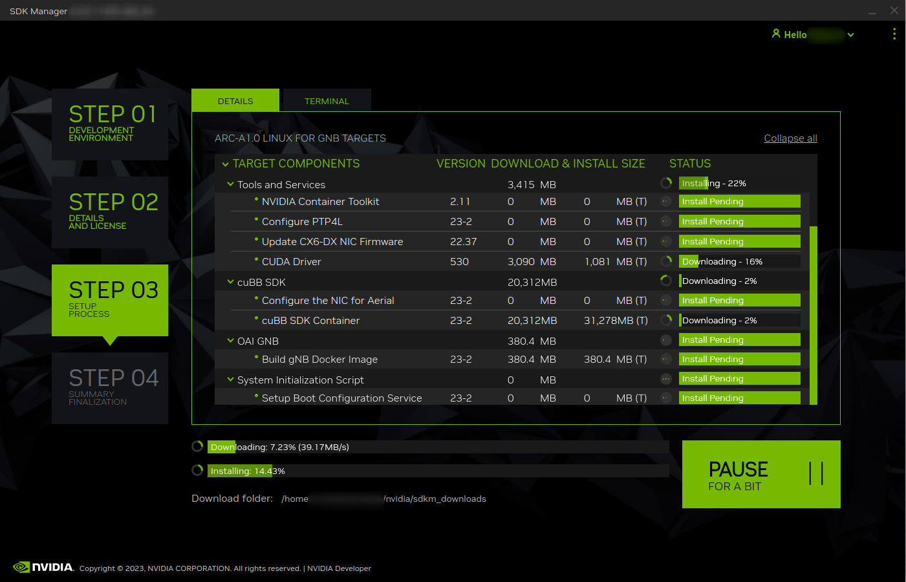Viewport: 906px width, 582px height.
Task: Click the overall download progress spinner icon
Action: [198, 446]
